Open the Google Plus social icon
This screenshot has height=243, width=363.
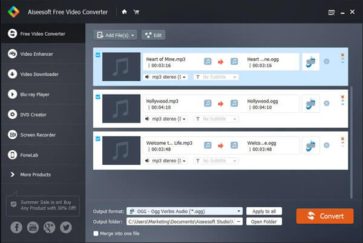[50, 227]
